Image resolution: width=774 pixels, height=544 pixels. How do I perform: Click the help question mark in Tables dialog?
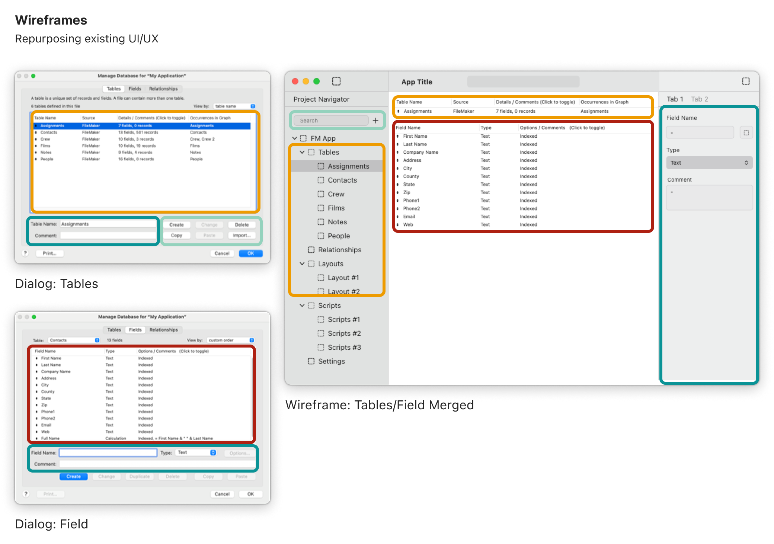point(25,253)
